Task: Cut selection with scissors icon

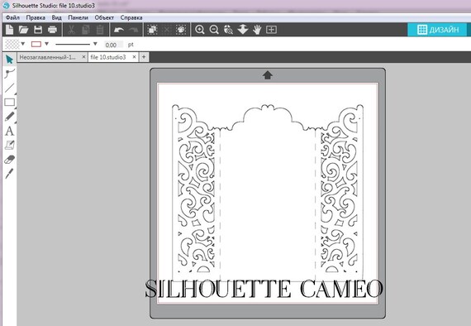Action: coord(71,30)
